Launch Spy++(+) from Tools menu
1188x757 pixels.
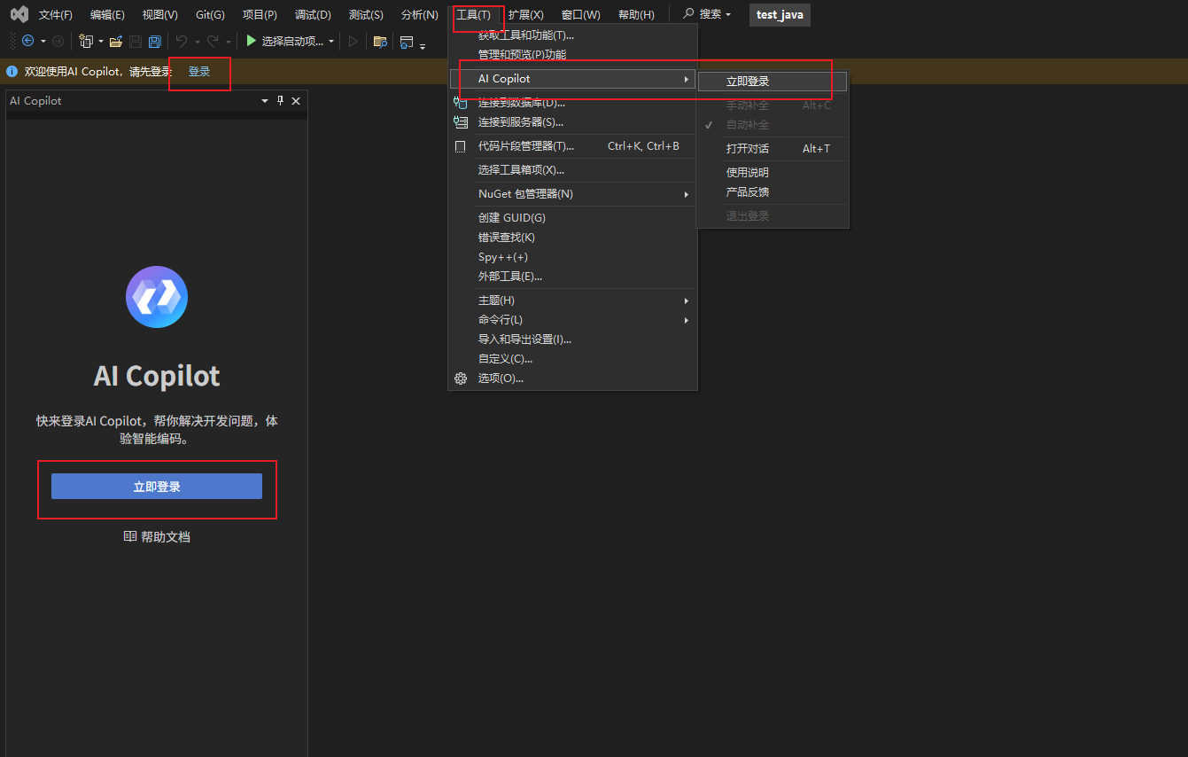coord(573,257)
